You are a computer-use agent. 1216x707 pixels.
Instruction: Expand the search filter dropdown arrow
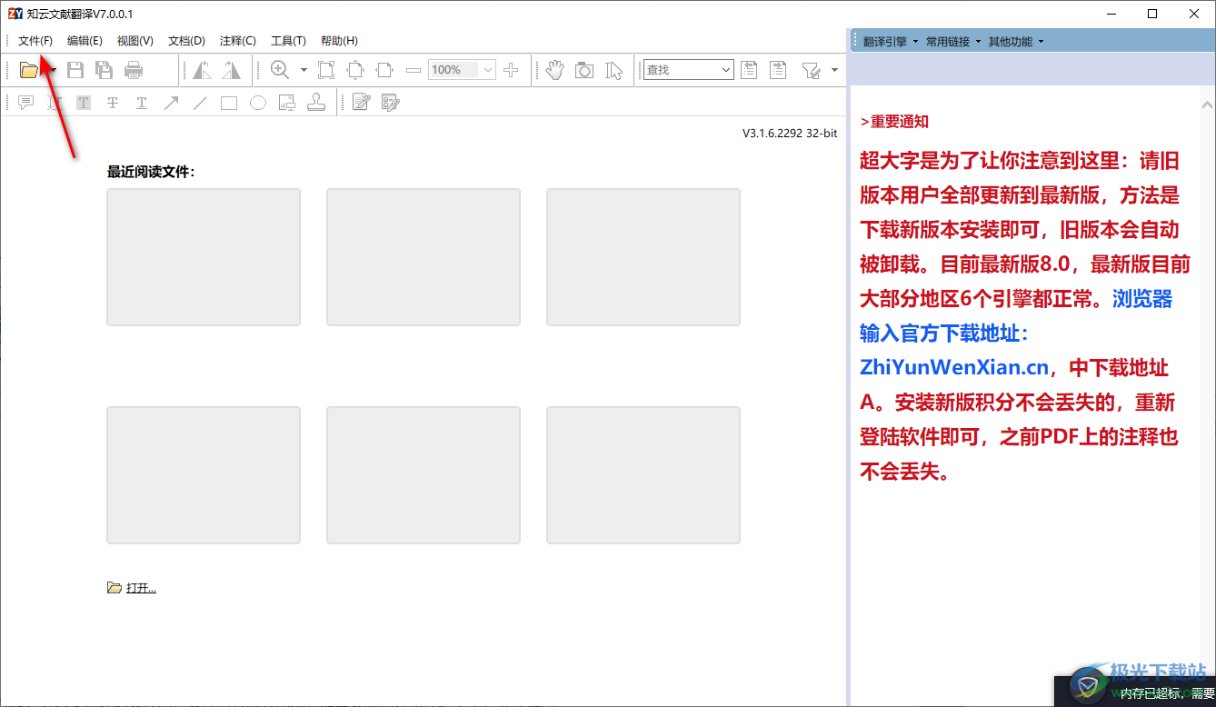click(x=834, y=70)
